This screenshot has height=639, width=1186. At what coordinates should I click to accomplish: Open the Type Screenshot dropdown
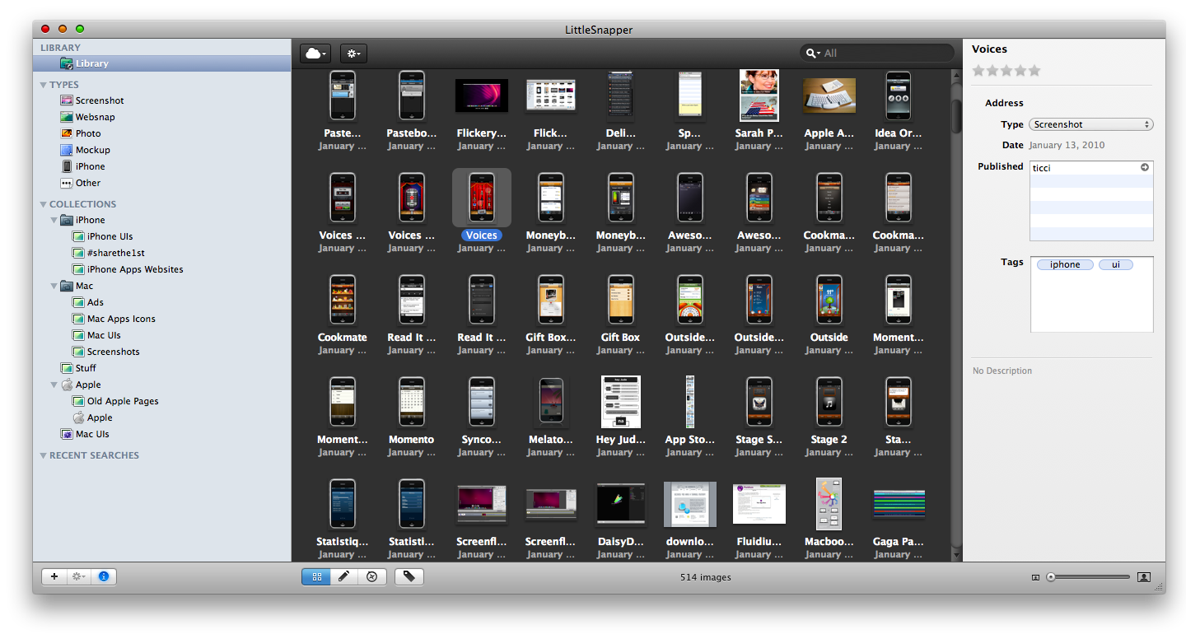coord(1091,124)
